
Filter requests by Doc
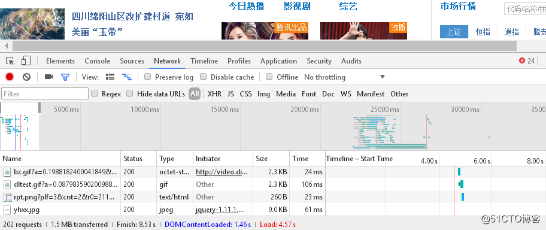[328, 94]
